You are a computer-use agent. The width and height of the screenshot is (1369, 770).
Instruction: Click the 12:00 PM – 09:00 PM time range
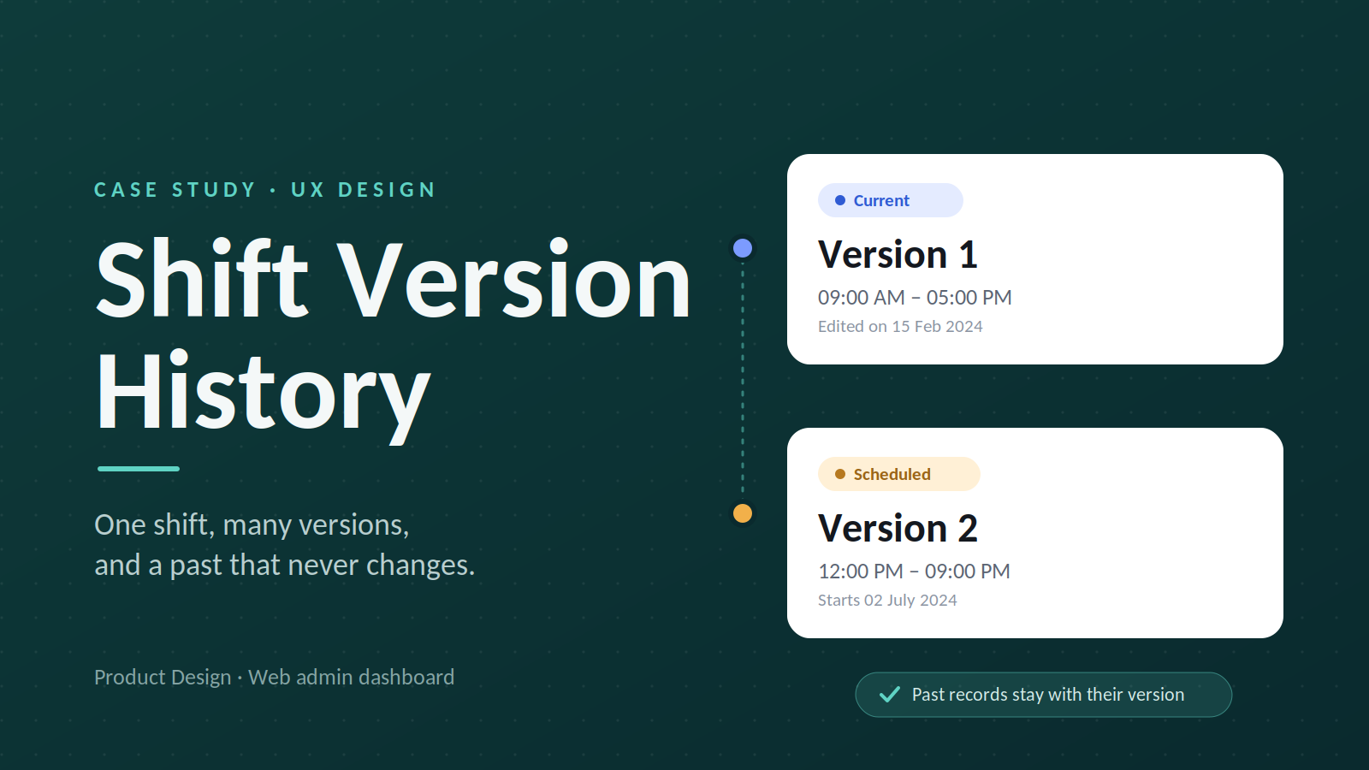coord(914,572)
